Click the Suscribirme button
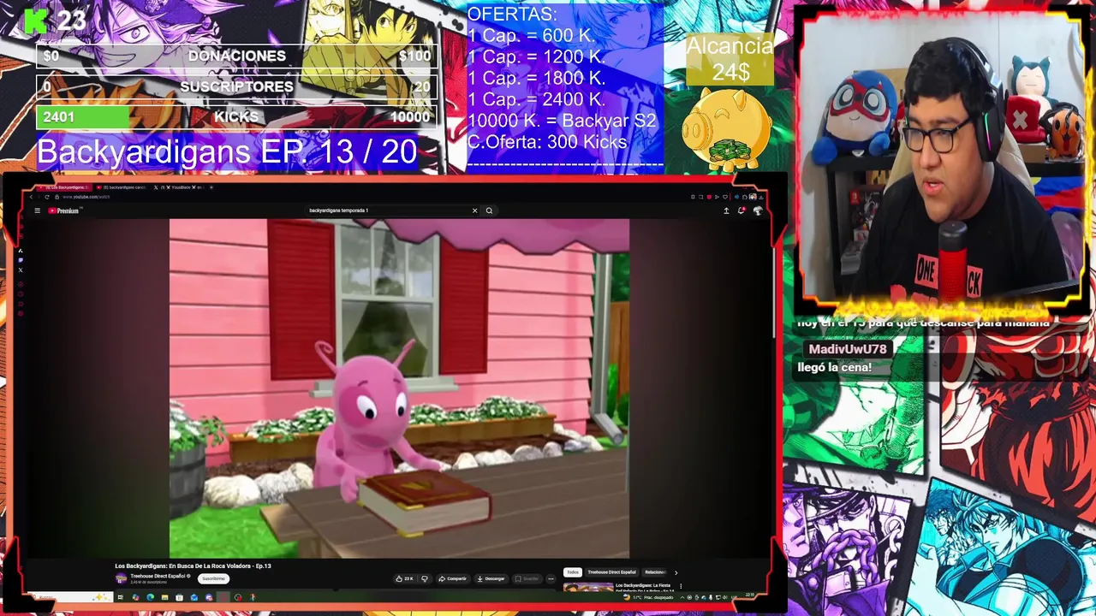 tap(213, 578)
